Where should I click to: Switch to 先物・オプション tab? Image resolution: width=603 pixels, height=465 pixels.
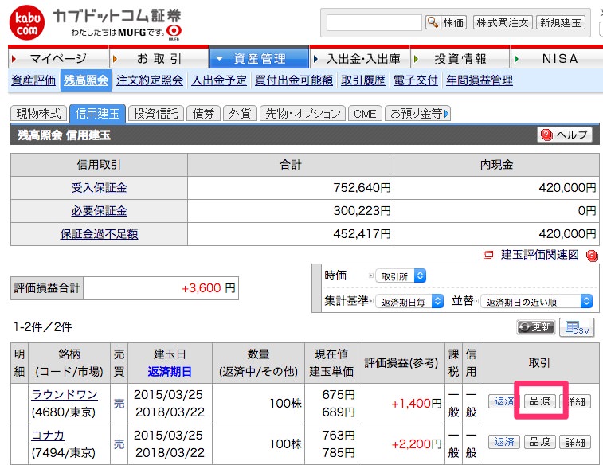click(303, 114)
